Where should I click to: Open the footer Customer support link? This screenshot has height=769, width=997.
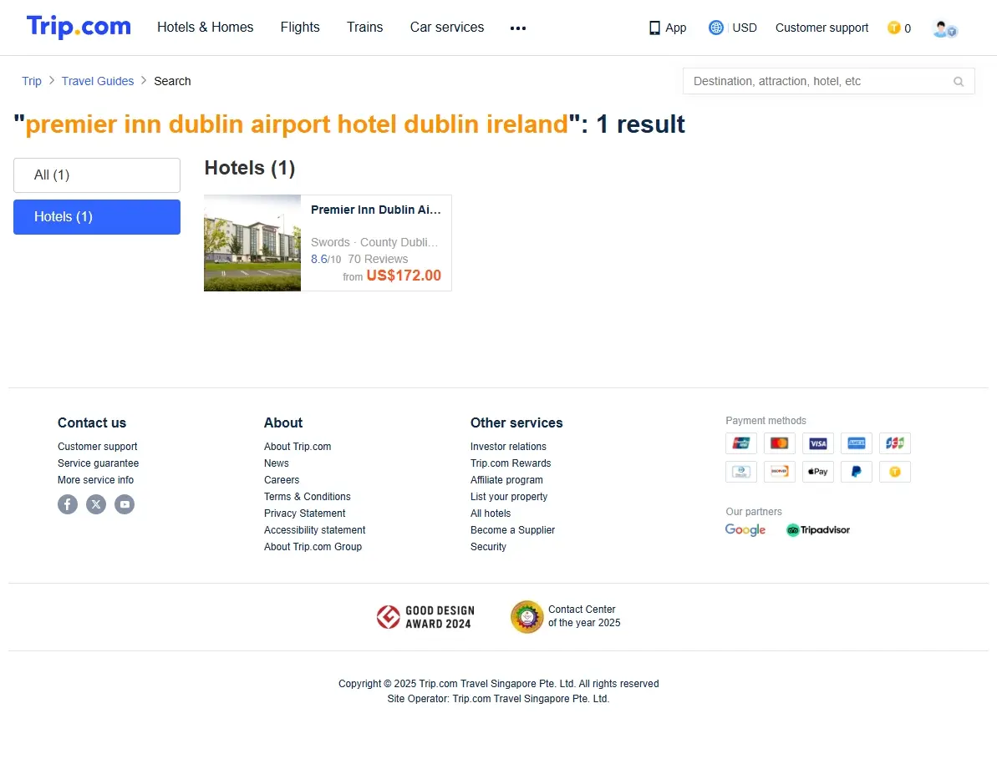(97, 447)
